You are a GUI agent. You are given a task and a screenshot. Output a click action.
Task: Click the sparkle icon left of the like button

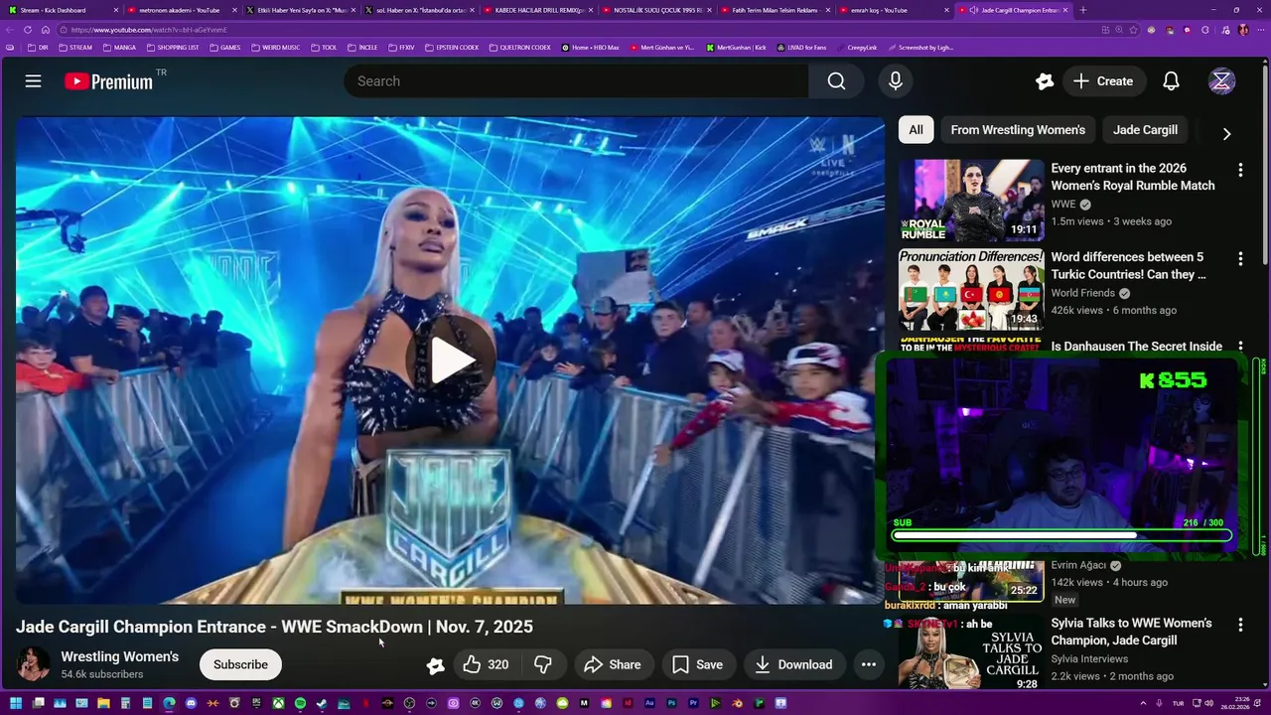[435, 665]
